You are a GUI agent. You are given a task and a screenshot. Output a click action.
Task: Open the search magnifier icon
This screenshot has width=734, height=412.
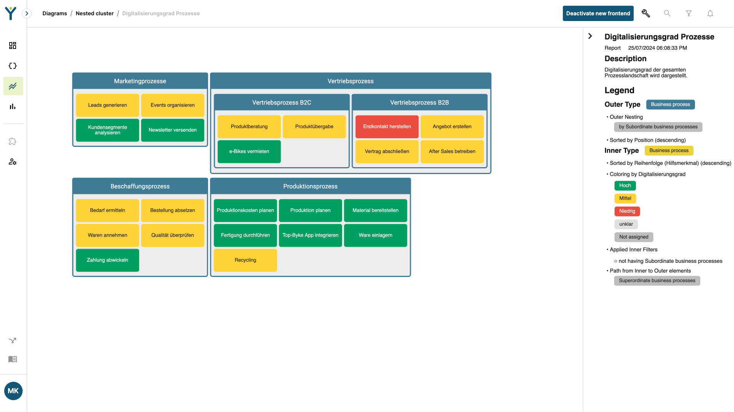(667, 13)
